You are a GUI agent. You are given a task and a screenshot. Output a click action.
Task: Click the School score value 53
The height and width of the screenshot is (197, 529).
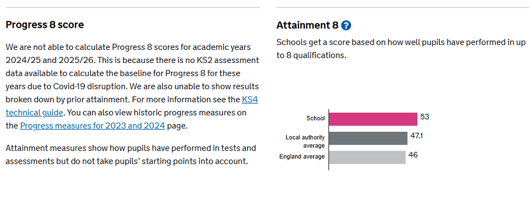(x=426, y=116)
